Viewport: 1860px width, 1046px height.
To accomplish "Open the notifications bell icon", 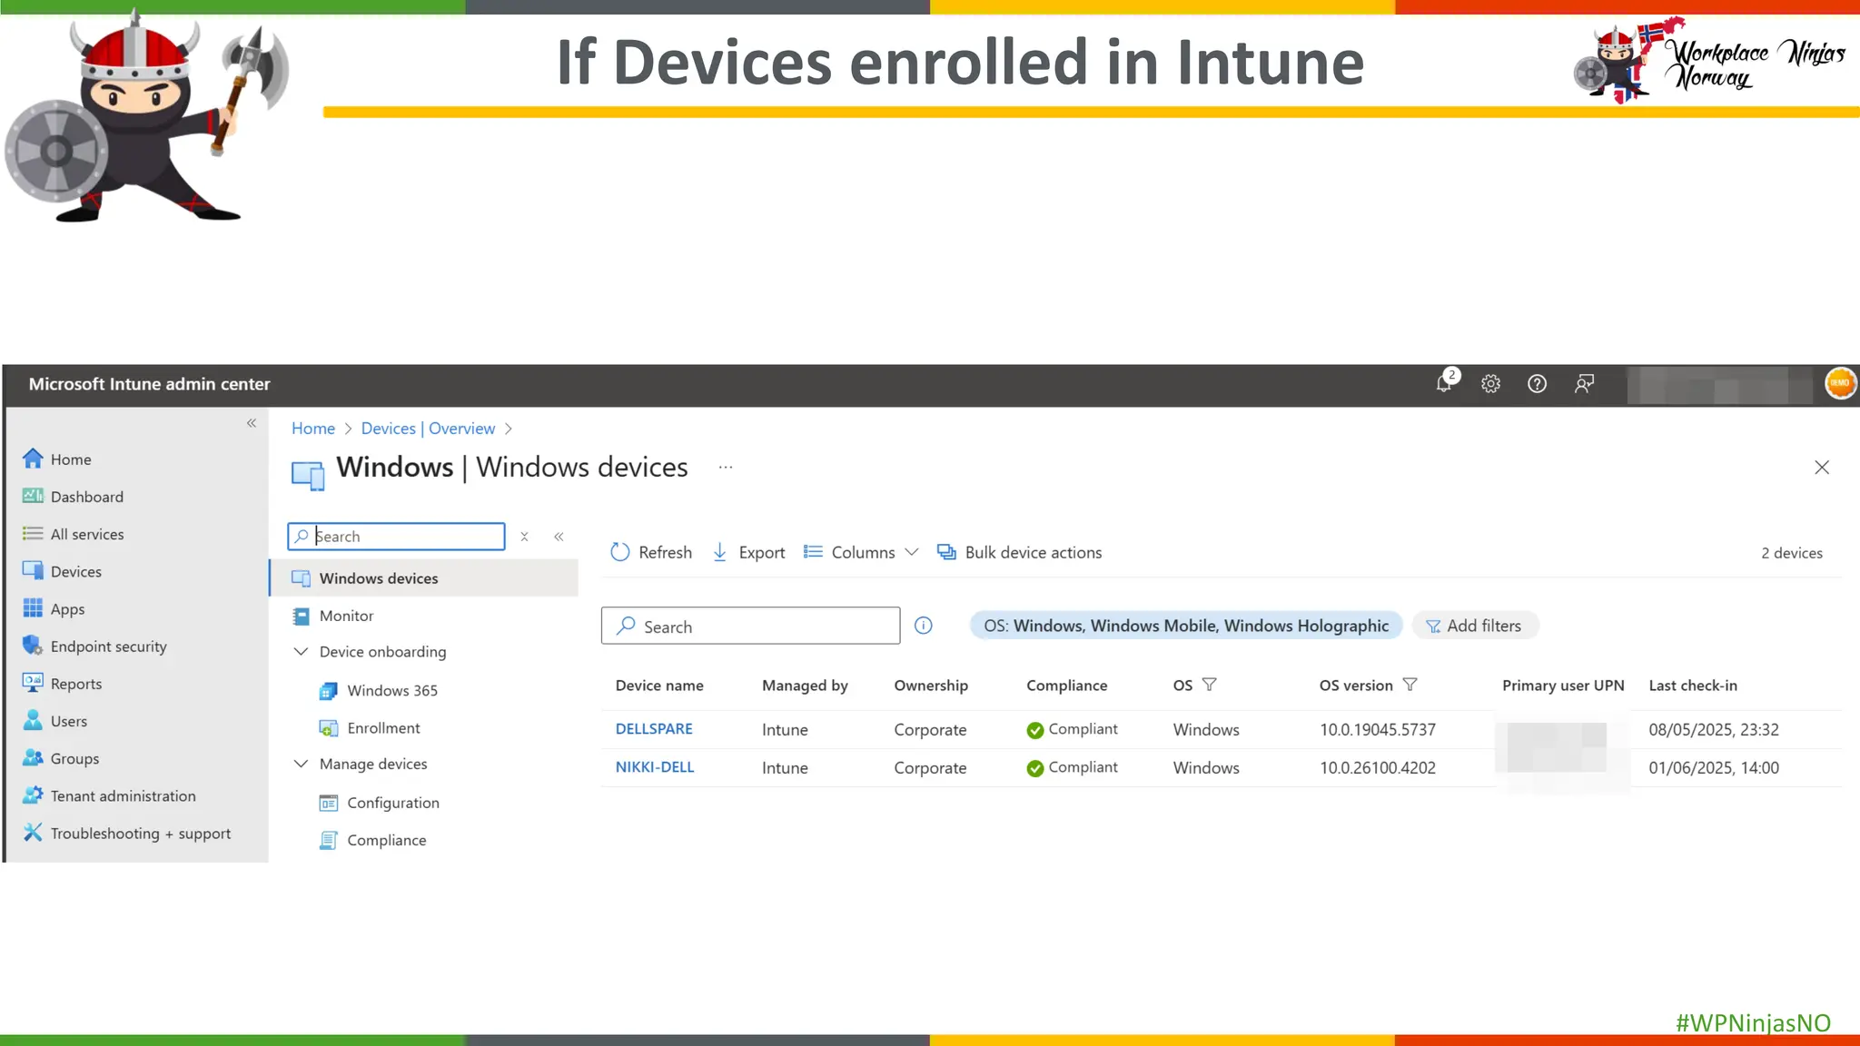I will pos(1444,384).
